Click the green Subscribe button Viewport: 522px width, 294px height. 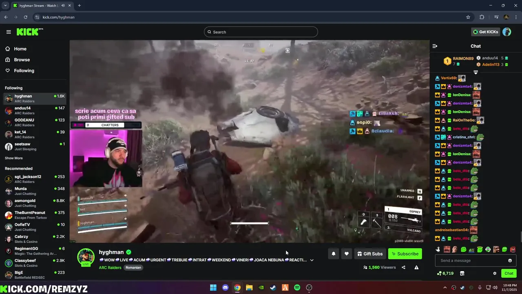(x=405, y=254)
